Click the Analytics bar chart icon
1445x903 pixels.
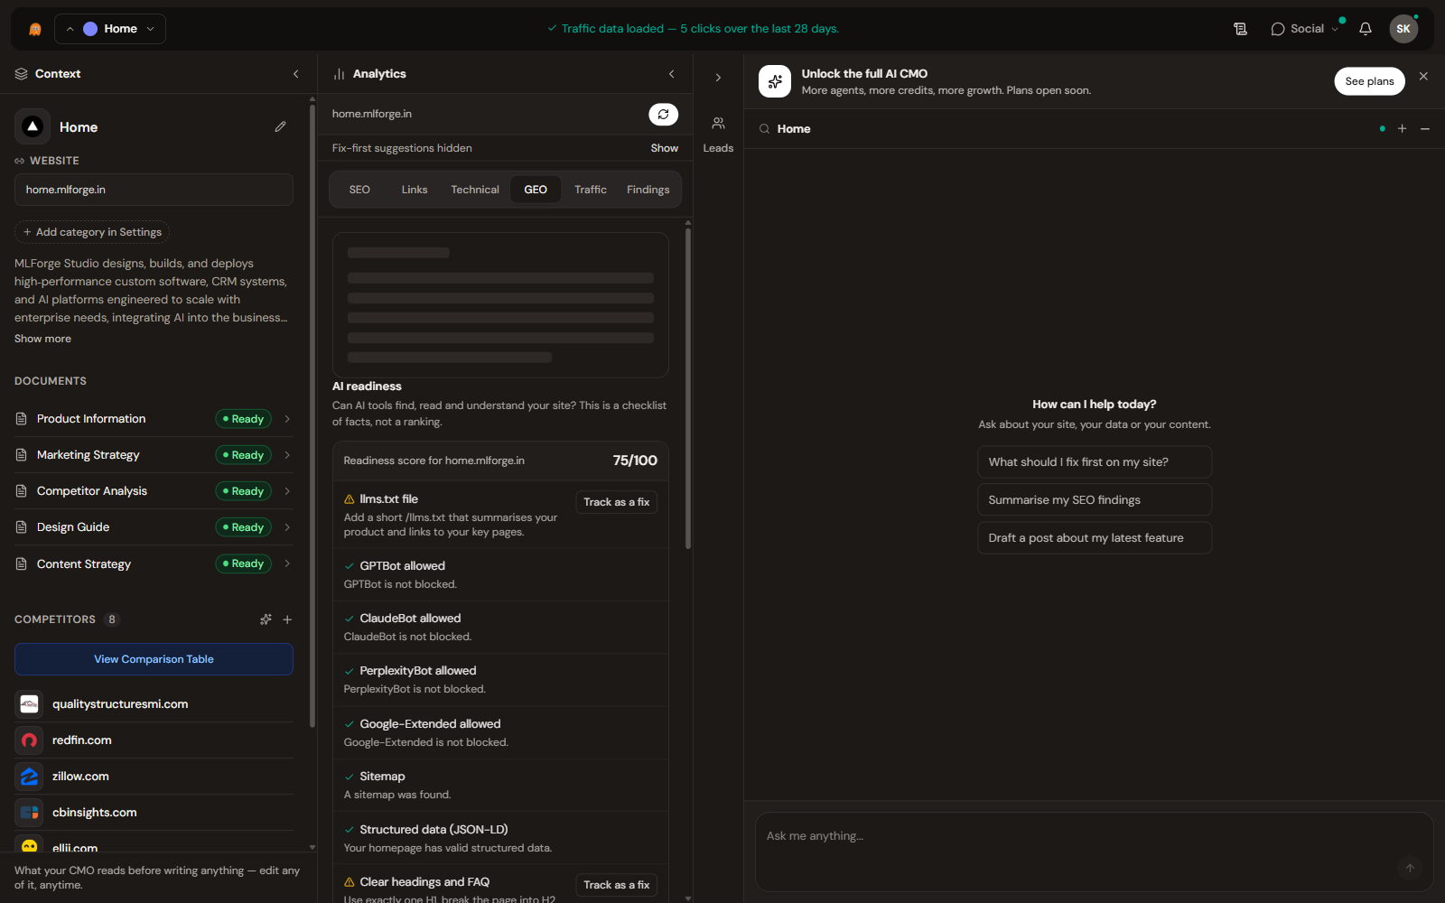coord(340,74)
